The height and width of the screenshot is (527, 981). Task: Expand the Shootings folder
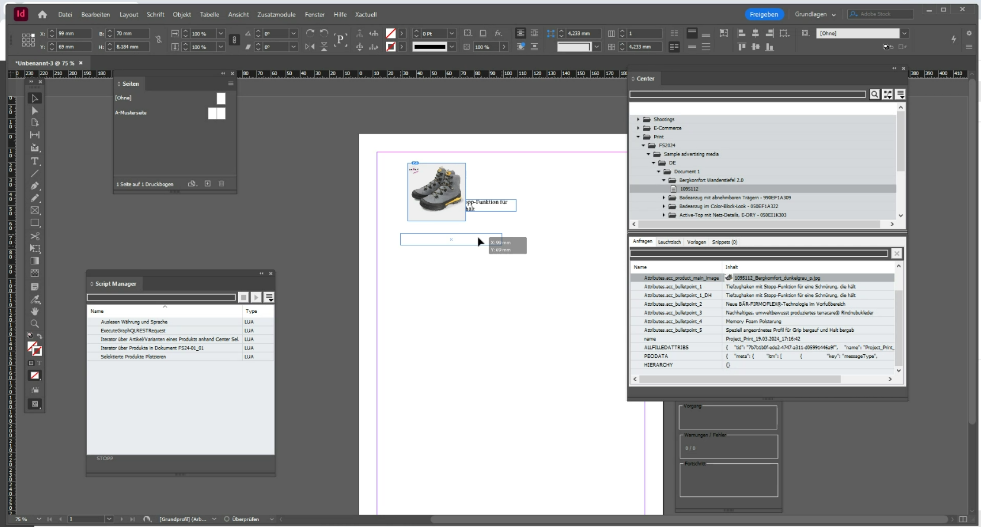click(x=638, y=119)
